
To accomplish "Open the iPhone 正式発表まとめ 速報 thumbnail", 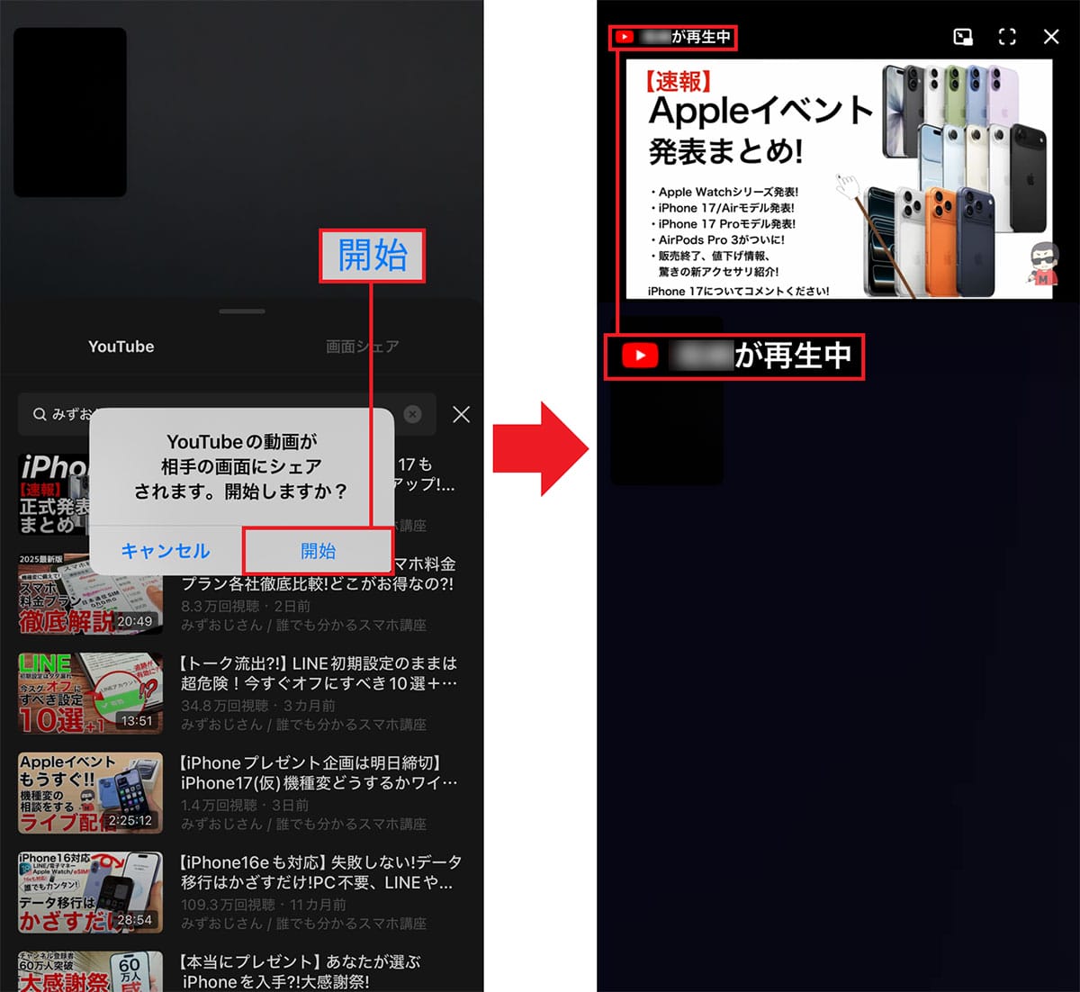I will (x=54, y=494).
